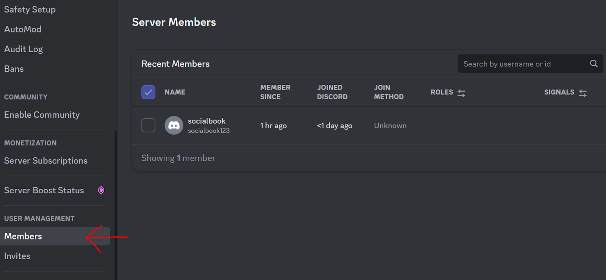
Task: Click the search by username field
Action: click(523, 64)
